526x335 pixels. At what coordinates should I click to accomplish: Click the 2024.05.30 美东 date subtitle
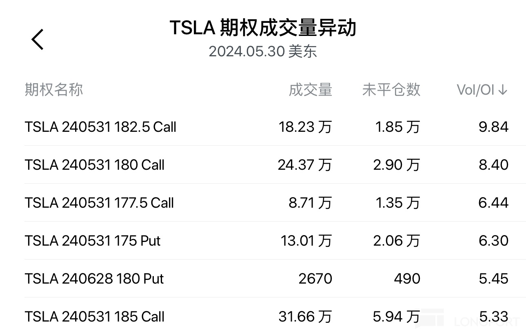click(263, 51)
